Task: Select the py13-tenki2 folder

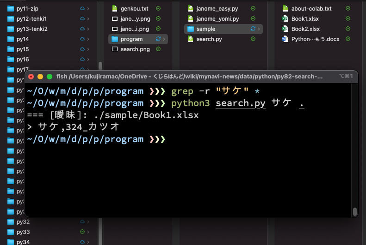Action: (31, 29)
